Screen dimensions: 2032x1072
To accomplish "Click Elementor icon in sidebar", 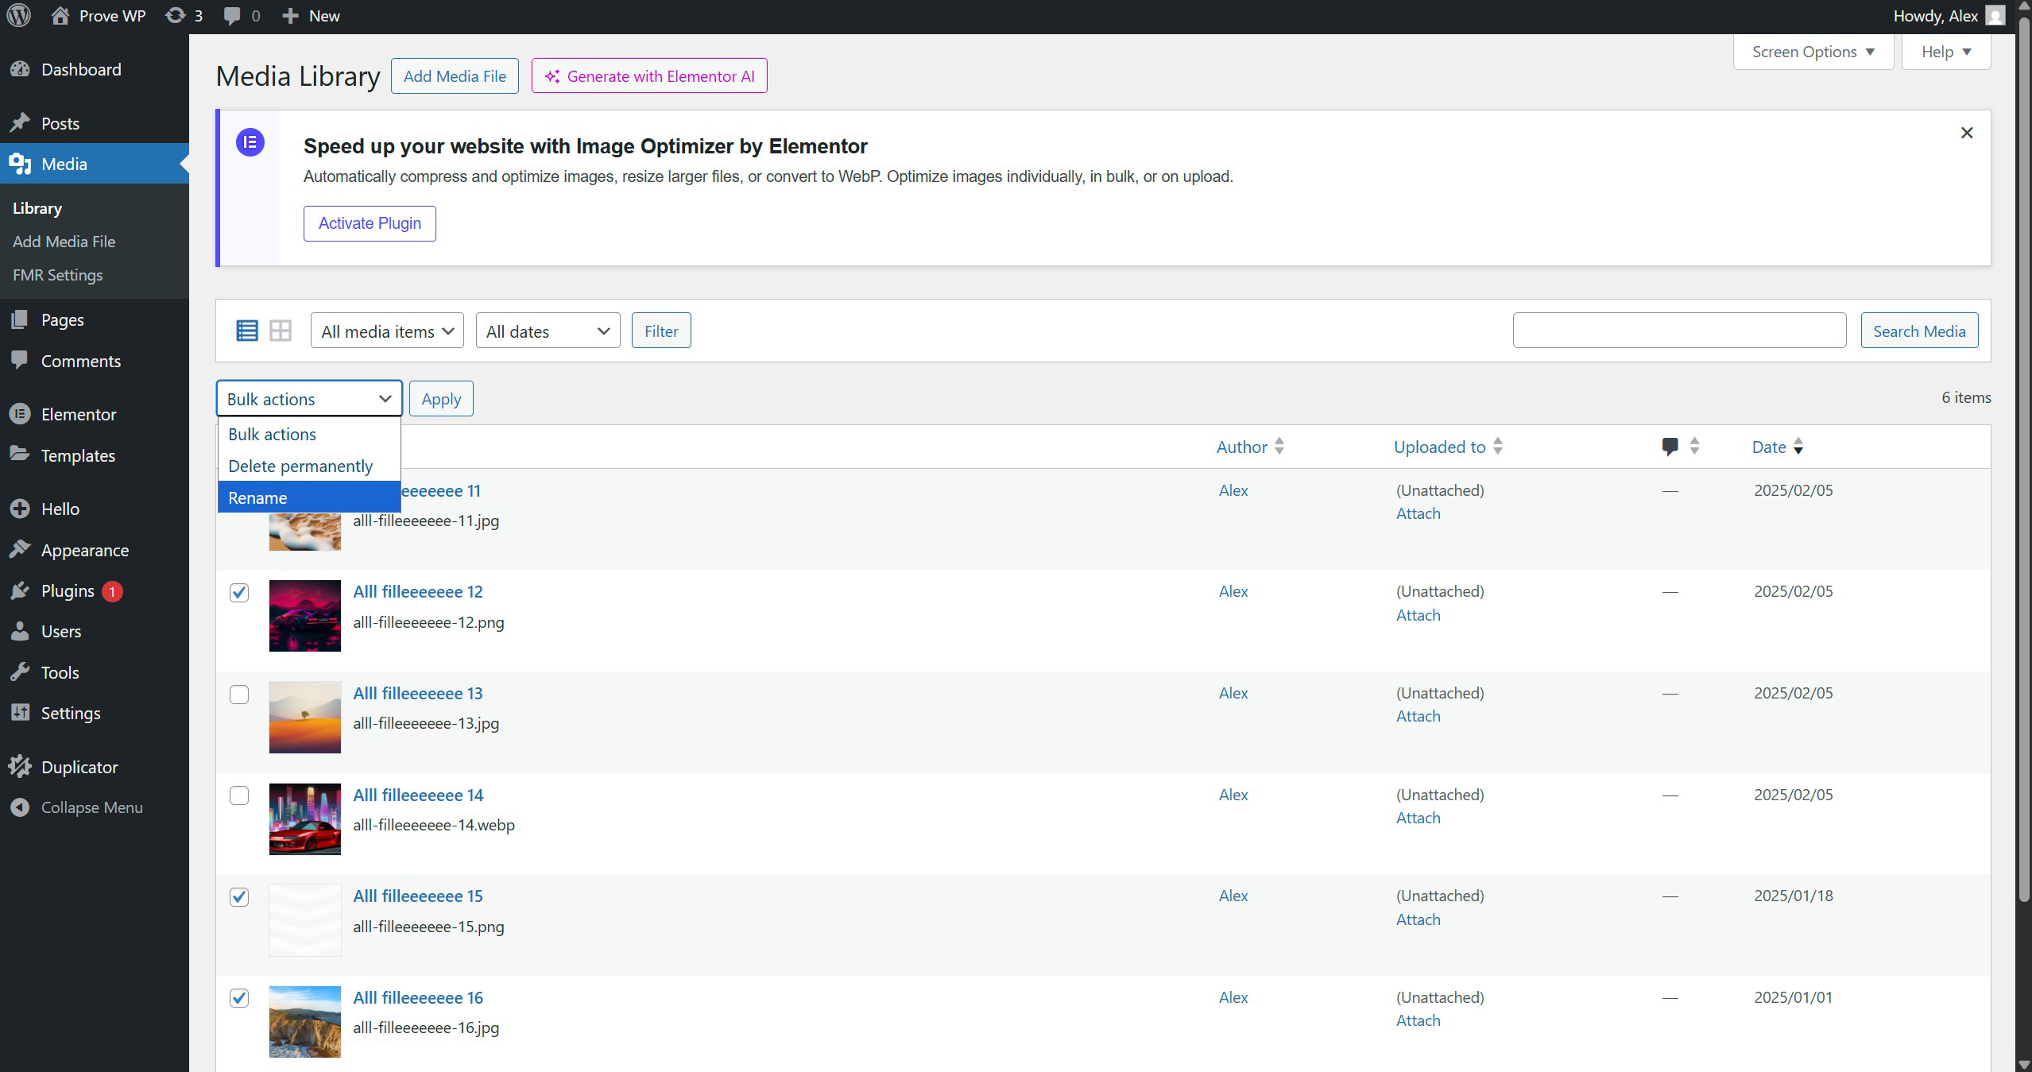I will click(20, 414).
